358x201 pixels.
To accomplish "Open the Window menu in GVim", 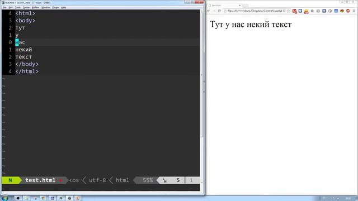I will (x=46, y=7).
